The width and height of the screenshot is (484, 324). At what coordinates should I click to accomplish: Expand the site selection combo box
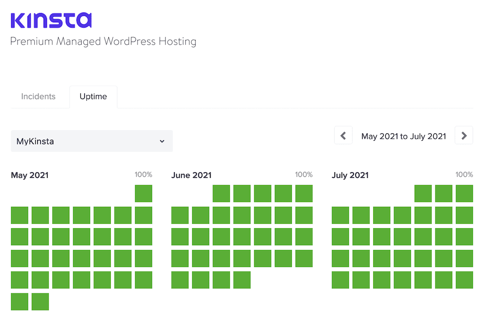[91, 141]
